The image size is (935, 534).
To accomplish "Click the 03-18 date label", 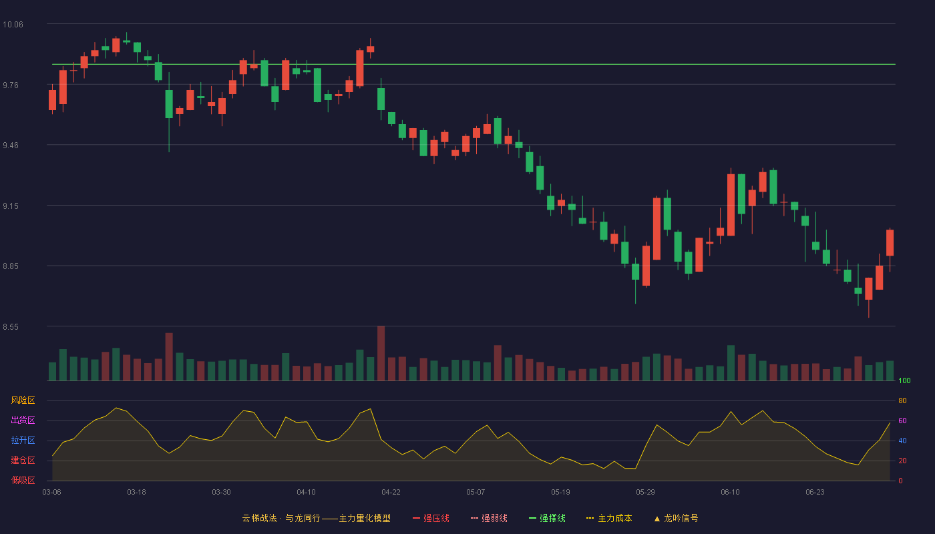I will [x=136, y=492].
